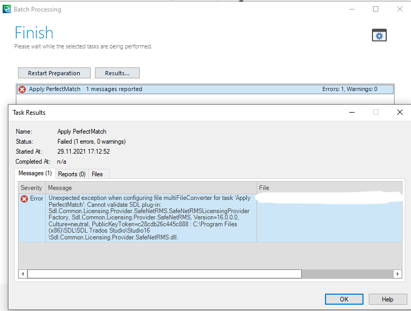Screen dimensions: 411x311
Task: Click the Finish heading
Action: [x=34, y=33]
